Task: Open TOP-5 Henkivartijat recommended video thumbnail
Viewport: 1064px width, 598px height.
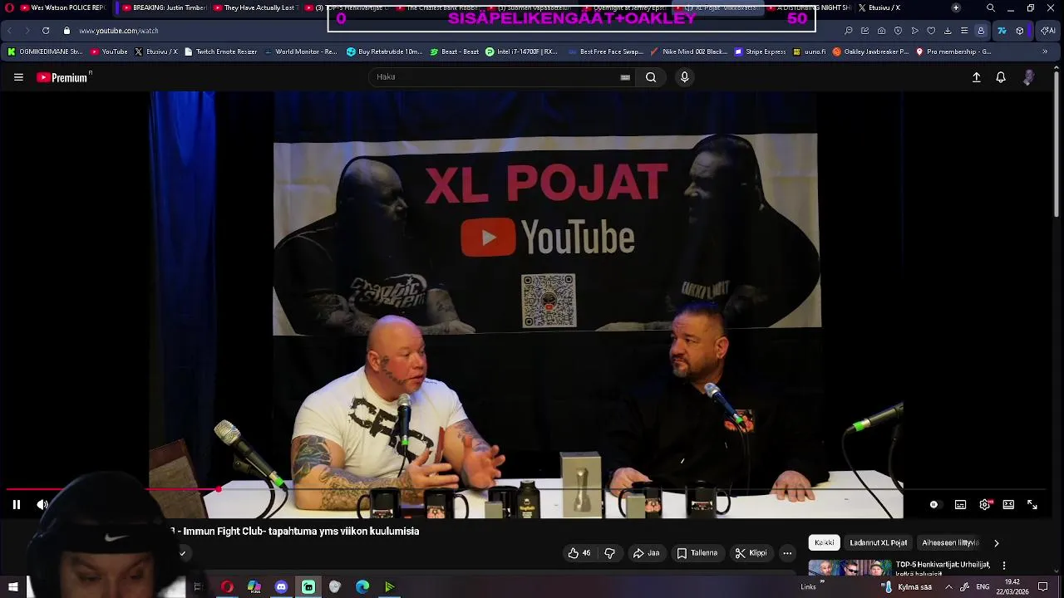Action: click(x=850, y=568)
